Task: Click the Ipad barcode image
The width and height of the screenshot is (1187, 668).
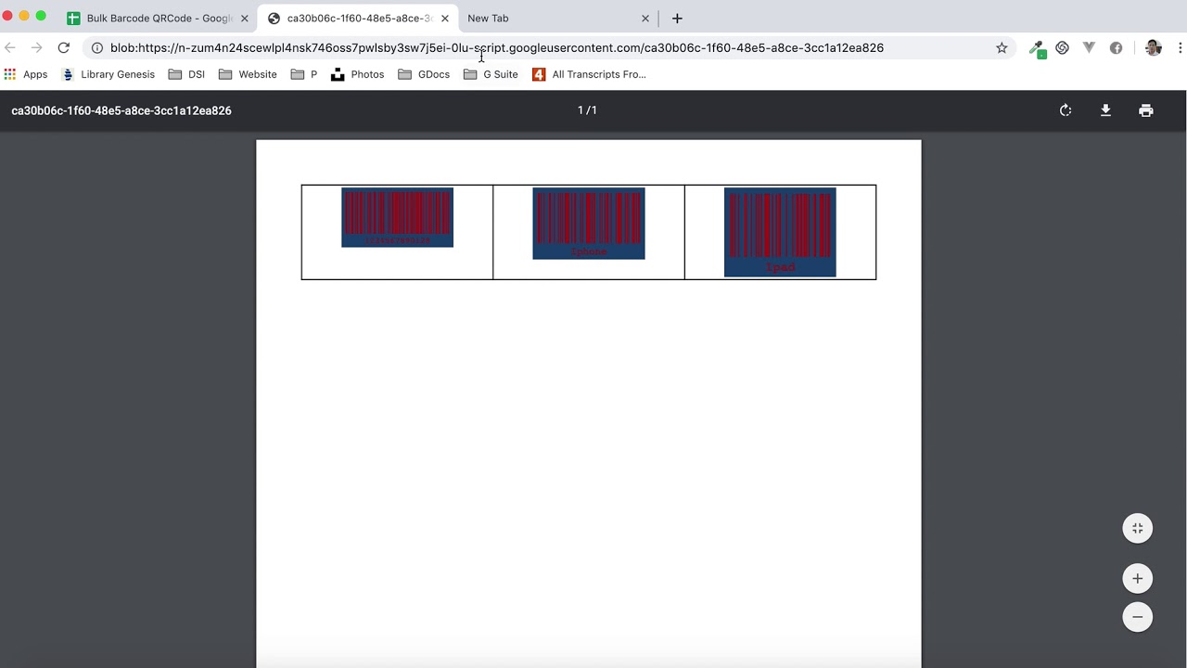Action: 780,232
